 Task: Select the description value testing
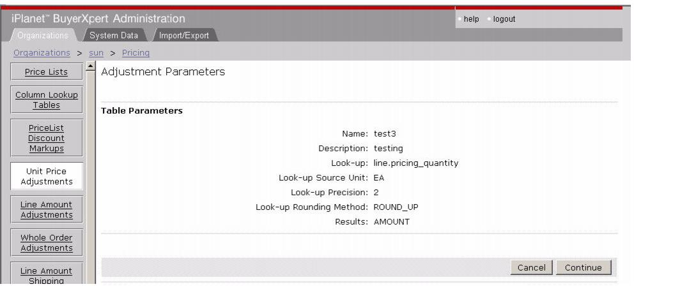[x=388, y=149]
